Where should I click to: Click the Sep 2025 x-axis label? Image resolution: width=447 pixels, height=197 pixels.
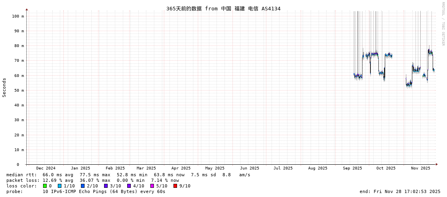[x=352, y=168]
